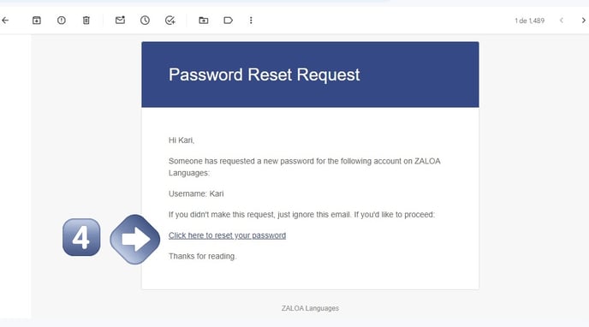Click the Hi Kari greeting text
Viewport: 589px width, 327px height.
[181, 140]
